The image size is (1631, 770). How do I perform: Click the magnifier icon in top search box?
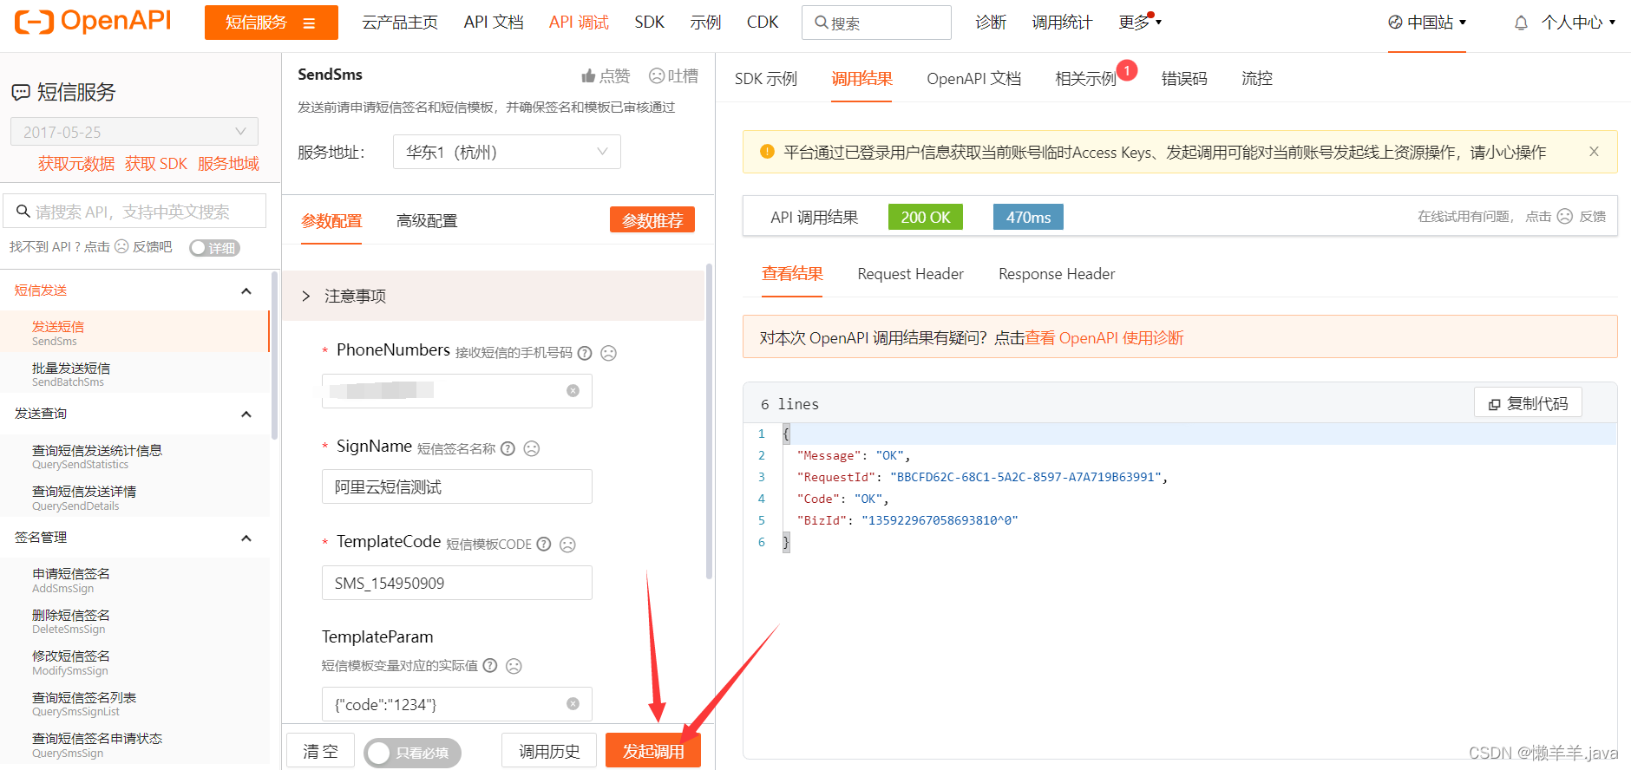pos(821,23)
